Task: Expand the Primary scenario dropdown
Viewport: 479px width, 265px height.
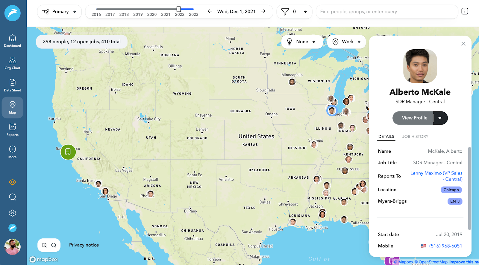Action: 59,12
